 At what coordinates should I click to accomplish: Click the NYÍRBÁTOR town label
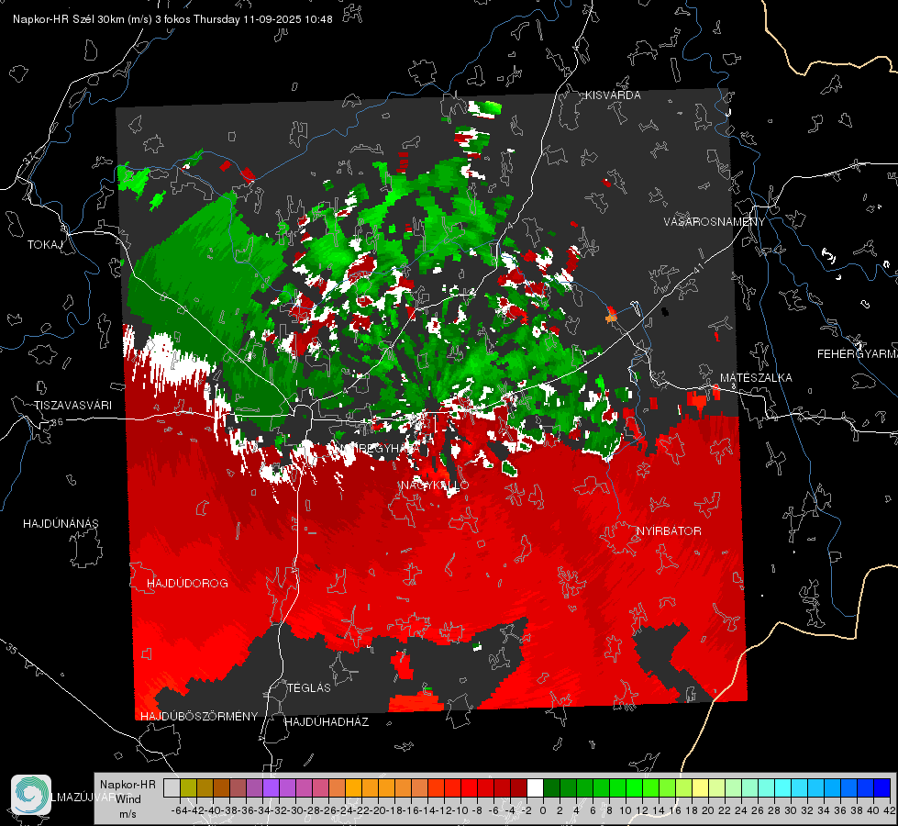click(669, 531)
